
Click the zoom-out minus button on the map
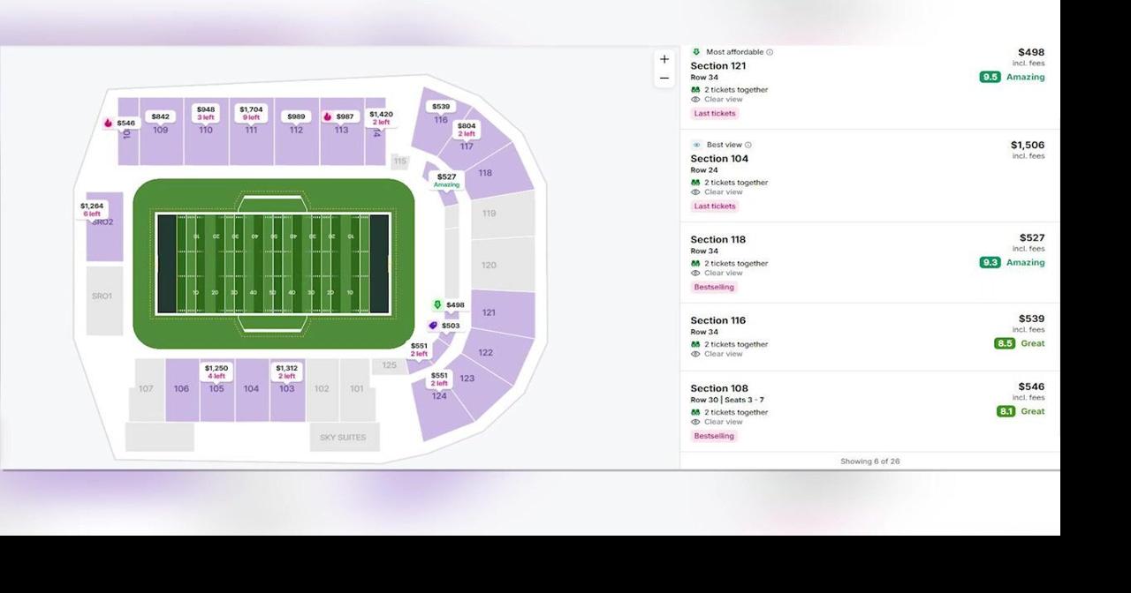(x=664, y=78)
